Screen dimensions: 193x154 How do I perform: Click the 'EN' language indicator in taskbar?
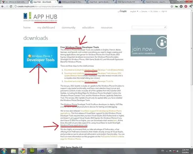163,151
